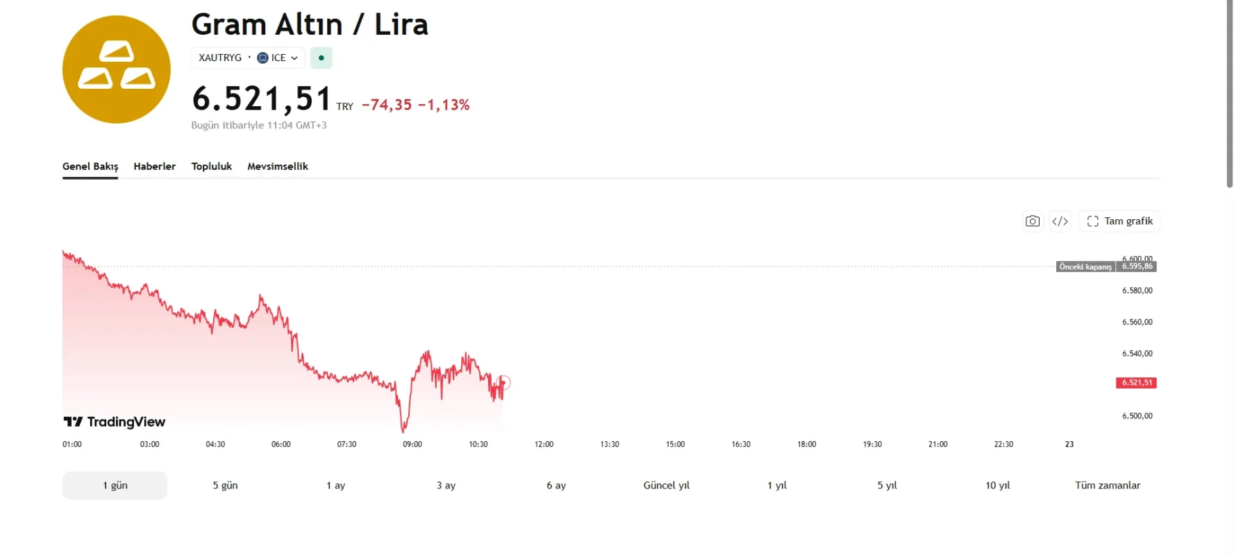Open the ICE exchange dropdown
The width and height of the screenshot is (1234, 555).
(x=278, y=58)
